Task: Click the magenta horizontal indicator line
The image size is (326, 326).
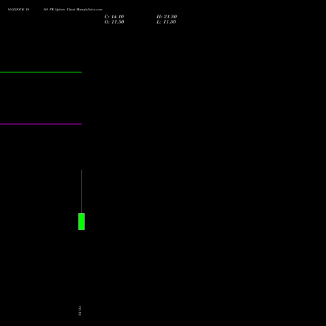Action: (x=40, y=124)
